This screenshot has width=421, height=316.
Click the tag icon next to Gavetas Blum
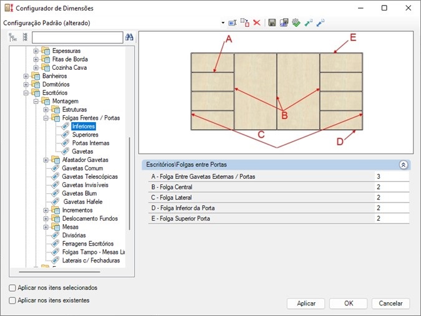[x=56, y=193]
